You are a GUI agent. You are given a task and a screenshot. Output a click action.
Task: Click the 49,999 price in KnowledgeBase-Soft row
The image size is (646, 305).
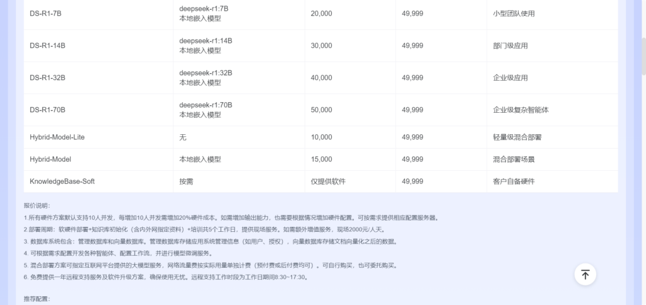(x=413, y=181)
